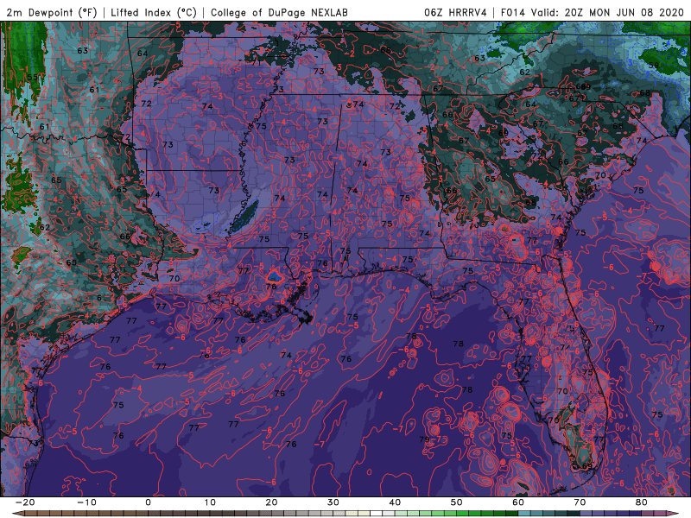Click the 70 tick label on colorbar

[x=580, y=502]
